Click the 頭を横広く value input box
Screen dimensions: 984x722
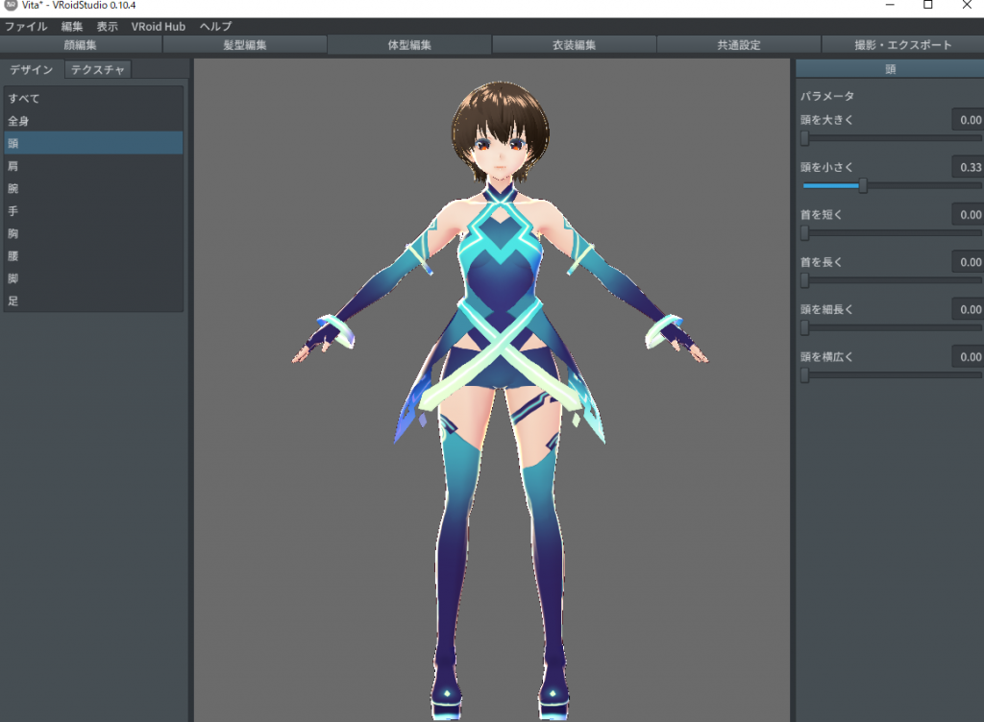pos(968,357)
